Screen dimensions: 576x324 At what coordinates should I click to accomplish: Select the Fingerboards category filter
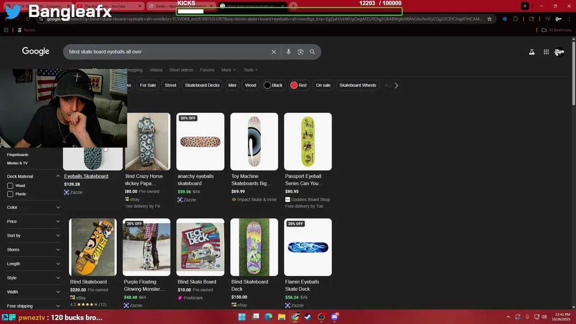pyautogui.click(x=18, y=155)
